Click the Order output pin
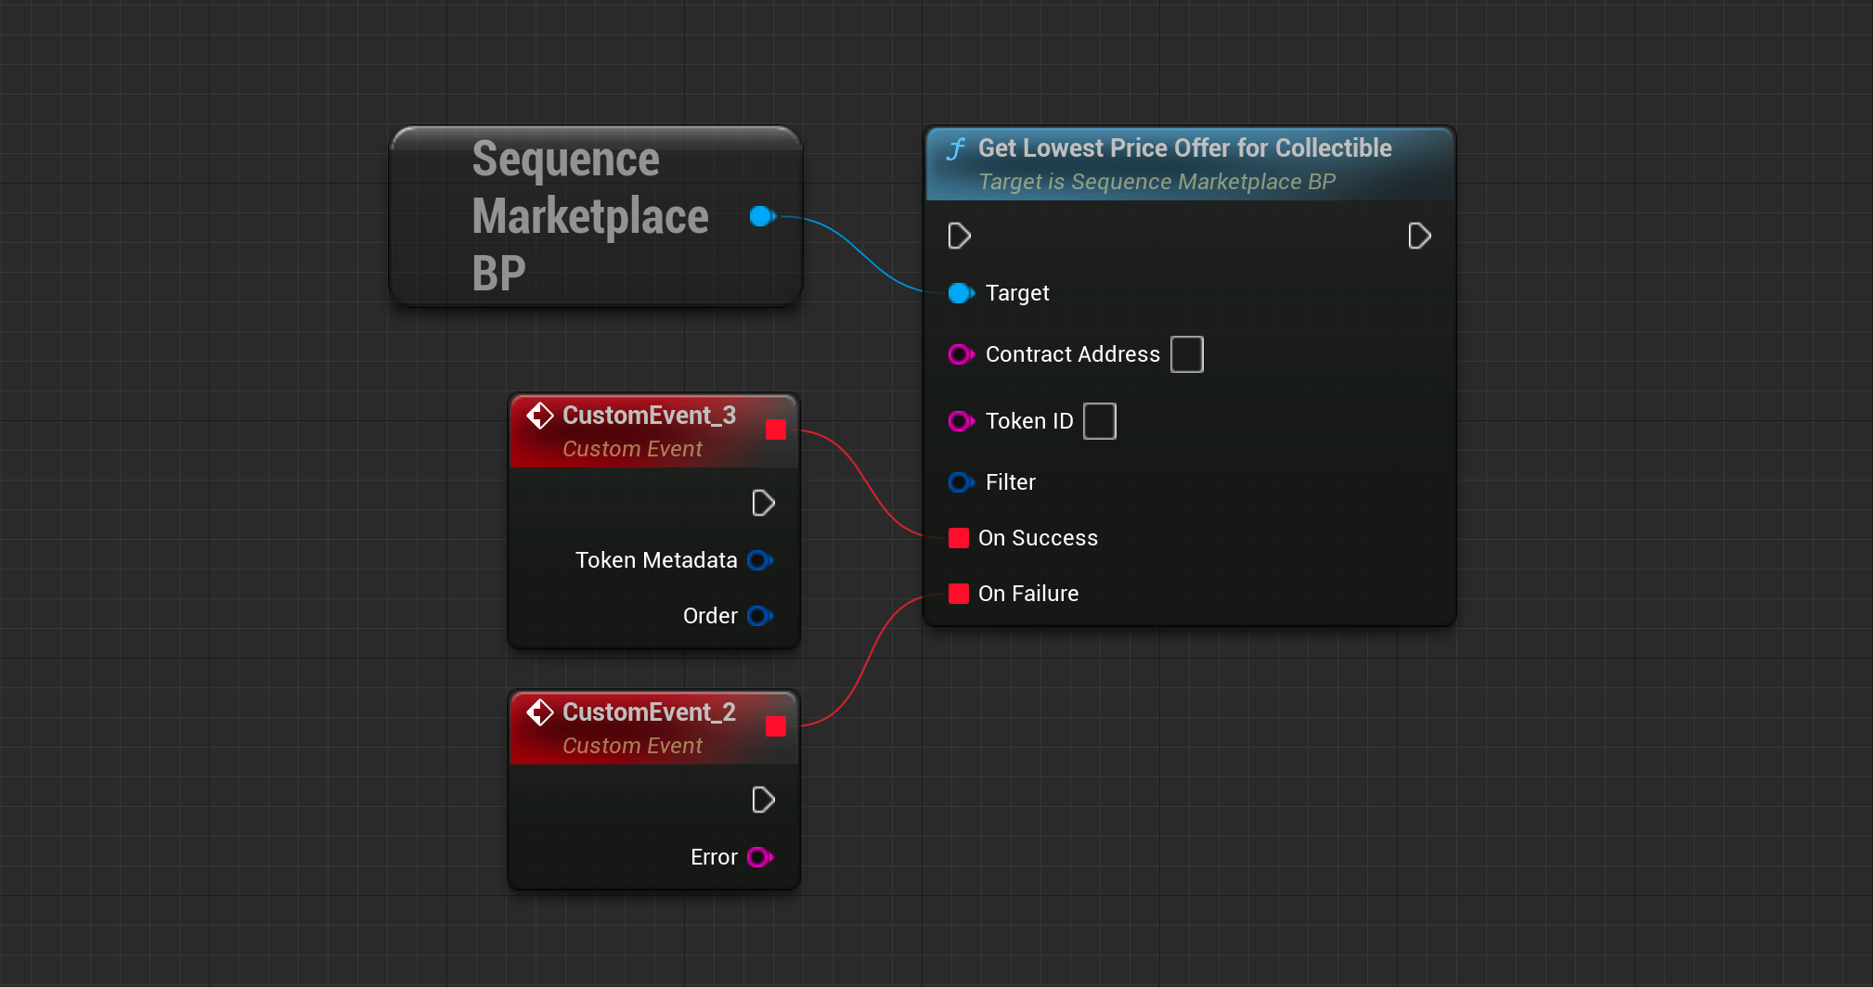Image resolution: width=1873 pixels, height=987 pixels. 760,616
